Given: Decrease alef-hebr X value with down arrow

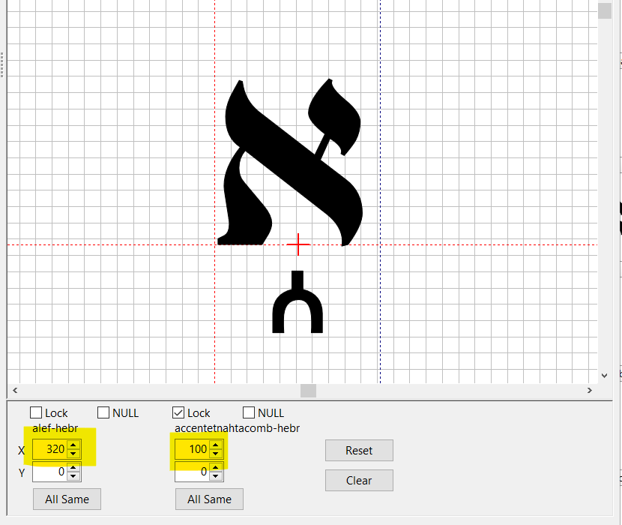Looking at the screenshot, I should [x=73, y=454].
